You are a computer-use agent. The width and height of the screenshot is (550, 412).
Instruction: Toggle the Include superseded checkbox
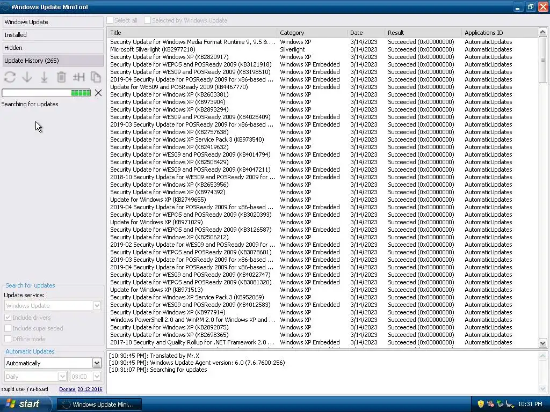pos(8,328)
